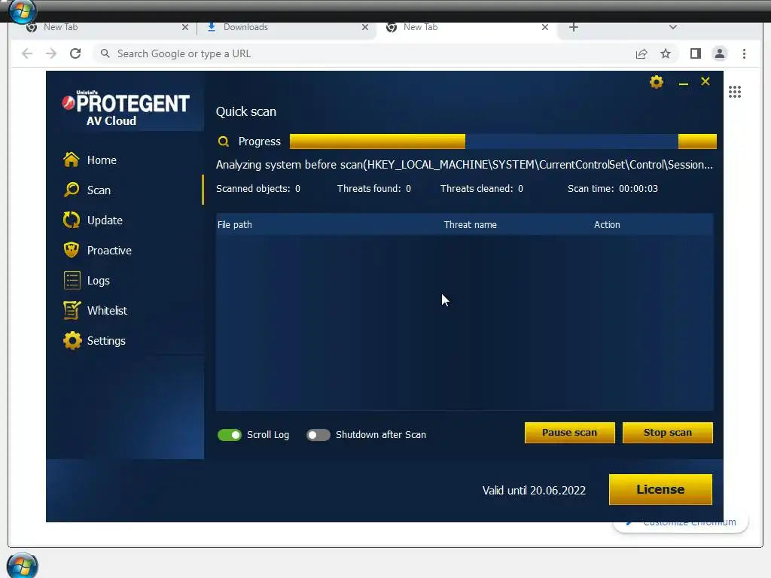Go forward in browser history
This screenshot has width=771, height=578.
pyautogui.click(x=51, y=53)
